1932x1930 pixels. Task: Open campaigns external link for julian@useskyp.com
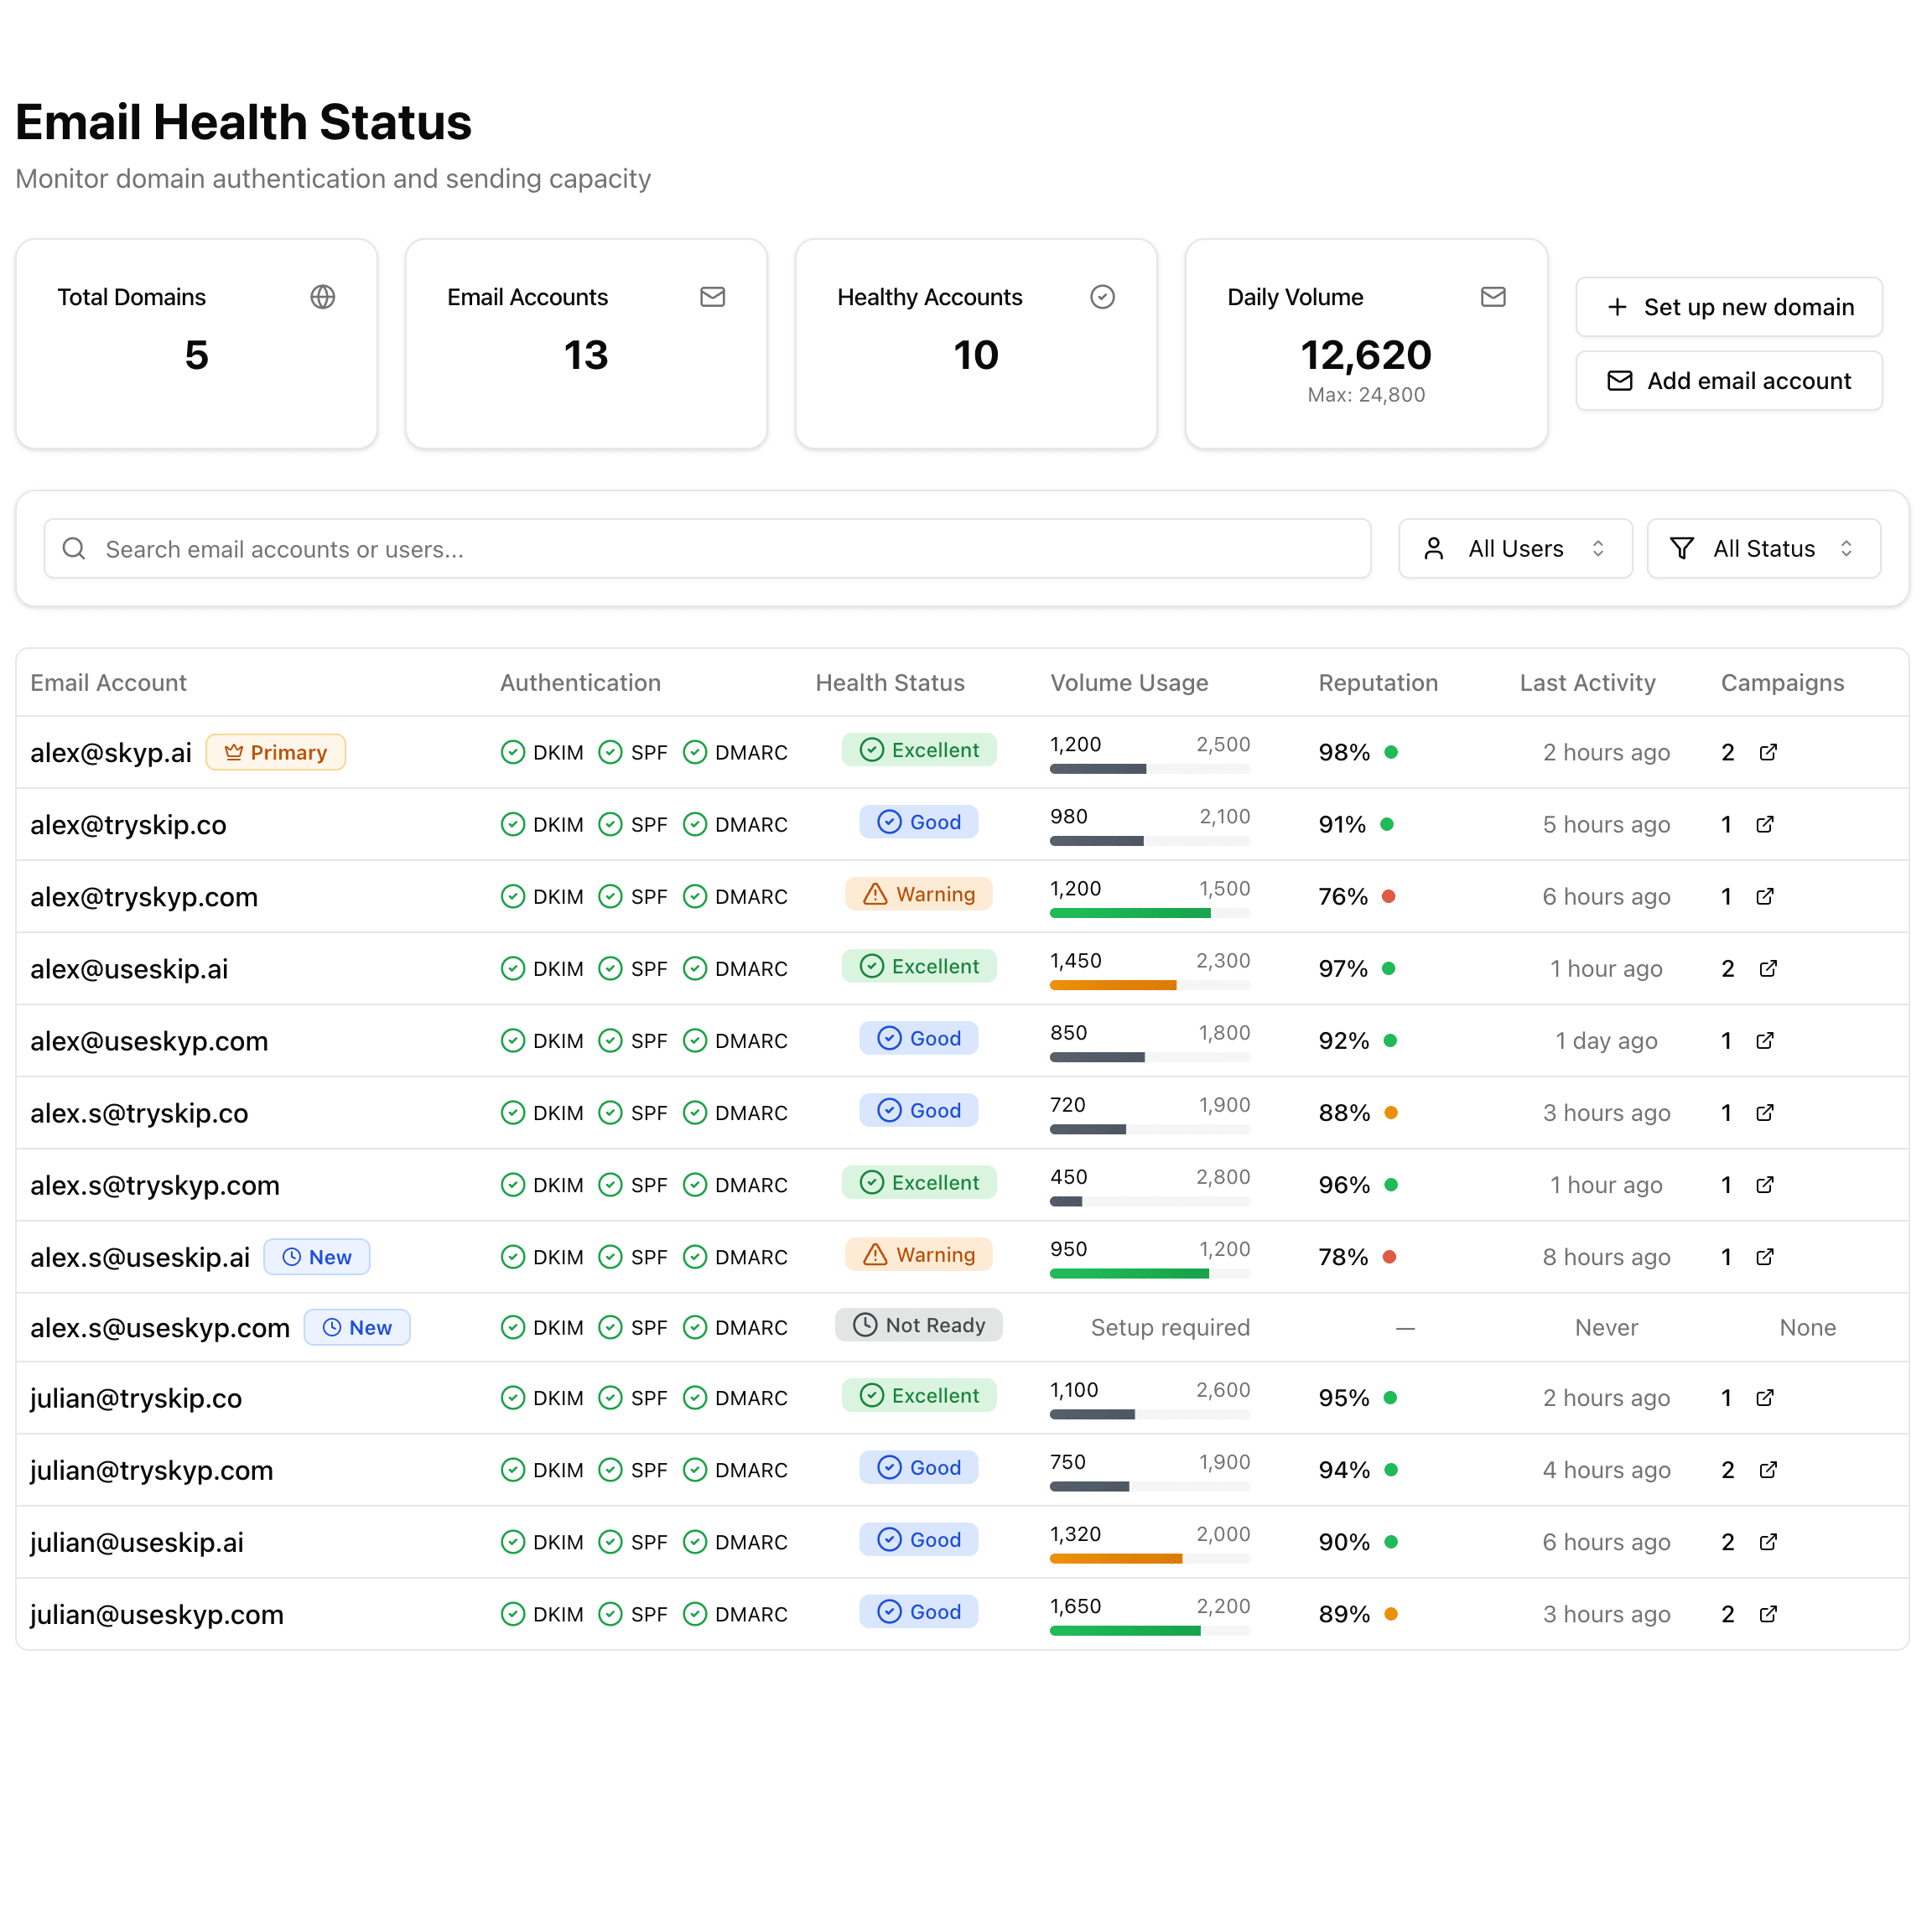(x=1768, y=1614)
